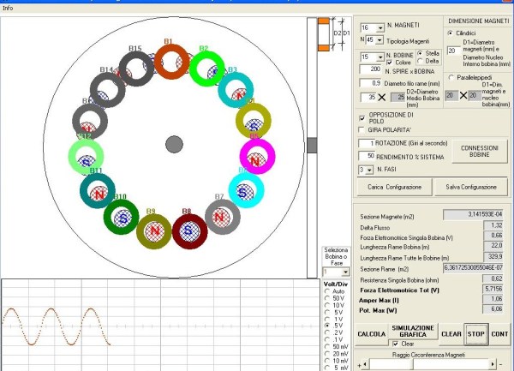This screenshot has width=514, height=371.
Task: Click the dark green B10 coil
Action: coord(121,217)
